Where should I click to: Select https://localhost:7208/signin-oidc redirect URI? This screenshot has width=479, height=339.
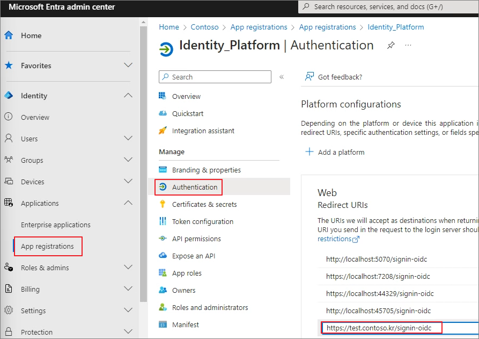378,276
